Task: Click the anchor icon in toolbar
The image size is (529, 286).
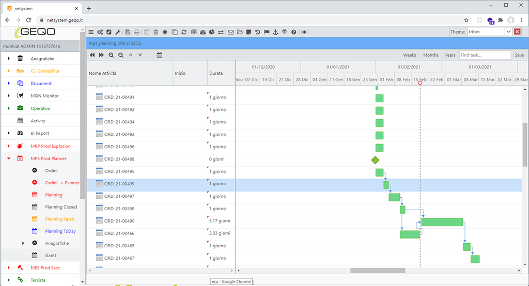Action: point(275,32)
